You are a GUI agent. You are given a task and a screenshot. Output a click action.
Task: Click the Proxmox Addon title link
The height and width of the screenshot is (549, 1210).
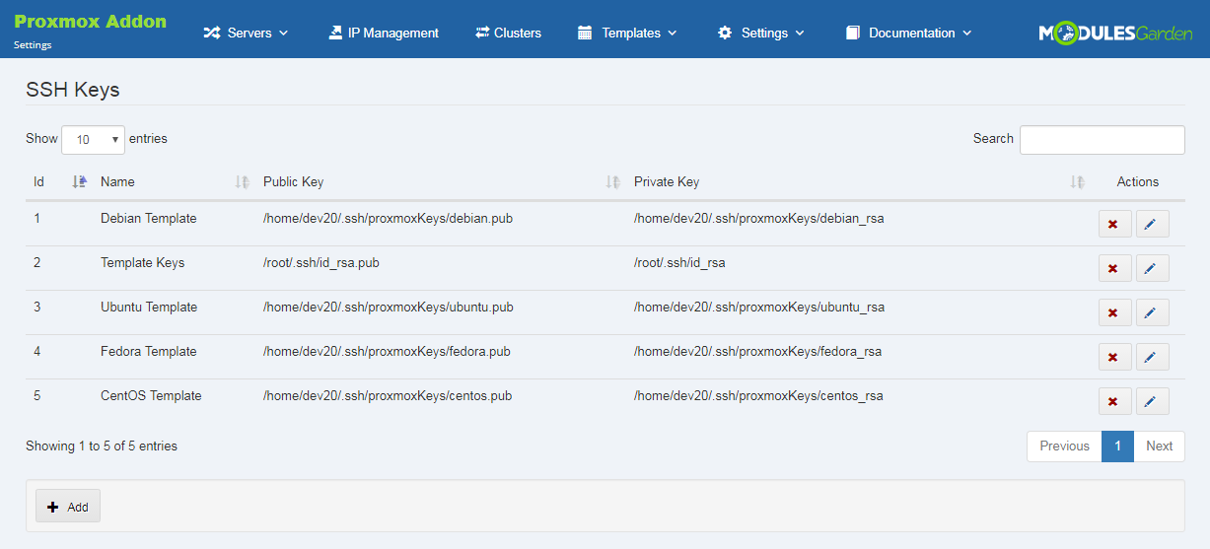click(91, 21)
